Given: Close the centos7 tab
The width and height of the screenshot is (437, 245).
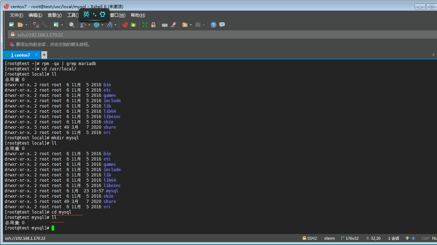Looking at the screenshot, I should [36, 55].
